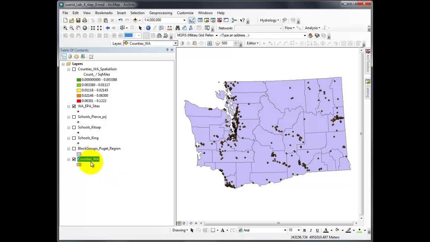Choose the Select Elements arrow tool

point(140,28)
